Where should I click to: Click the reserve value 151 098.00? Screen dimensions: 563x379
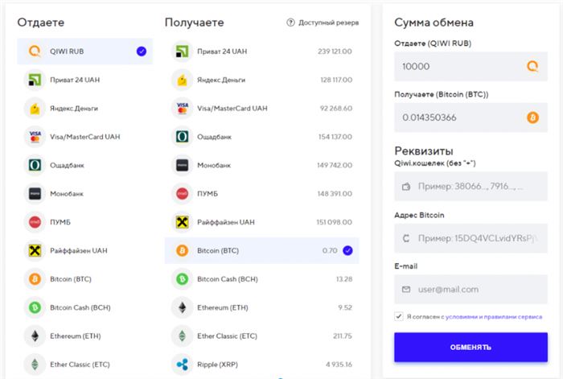[x=334, y=222]
